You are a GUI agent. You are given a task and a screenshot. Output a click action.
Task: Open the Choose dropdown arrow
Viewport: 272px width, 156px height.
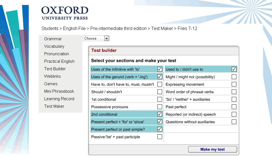(107, 38)
